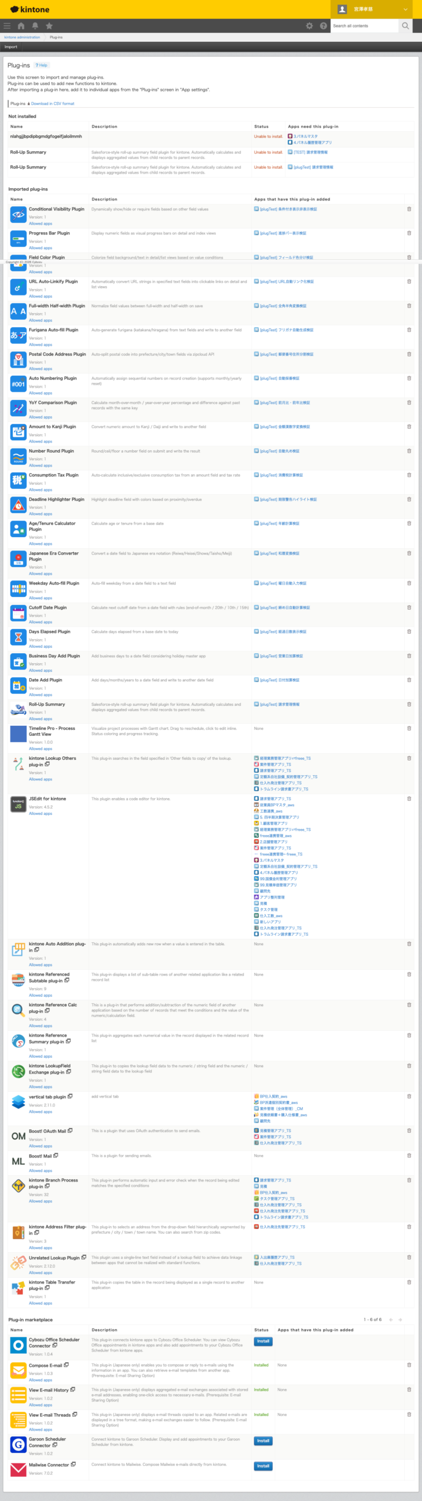
Task: Open the kintone home page icon
Action: pos(21,26)
